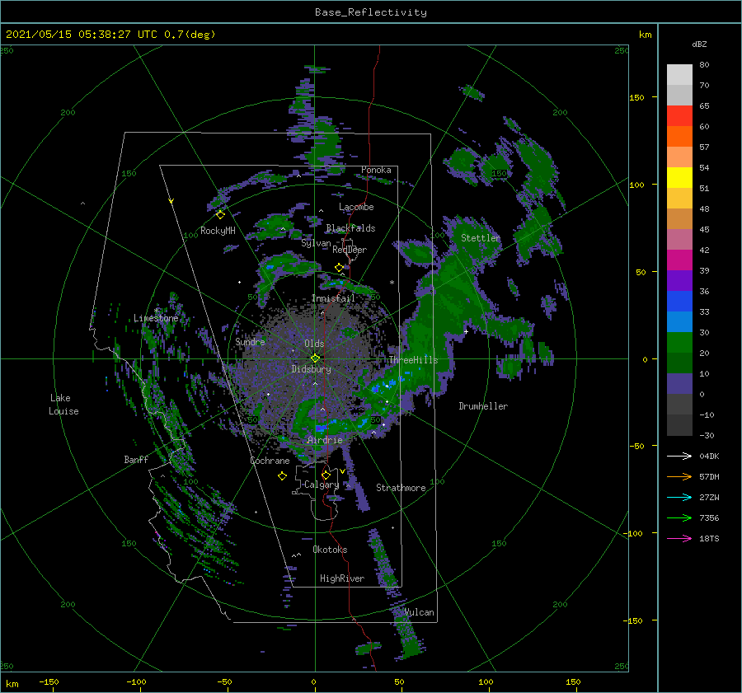Click the Vulcan label

[x=420, y=612]
